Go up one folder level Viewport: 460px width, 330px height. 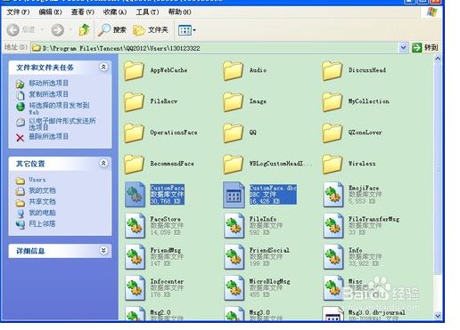click(85, 30)
